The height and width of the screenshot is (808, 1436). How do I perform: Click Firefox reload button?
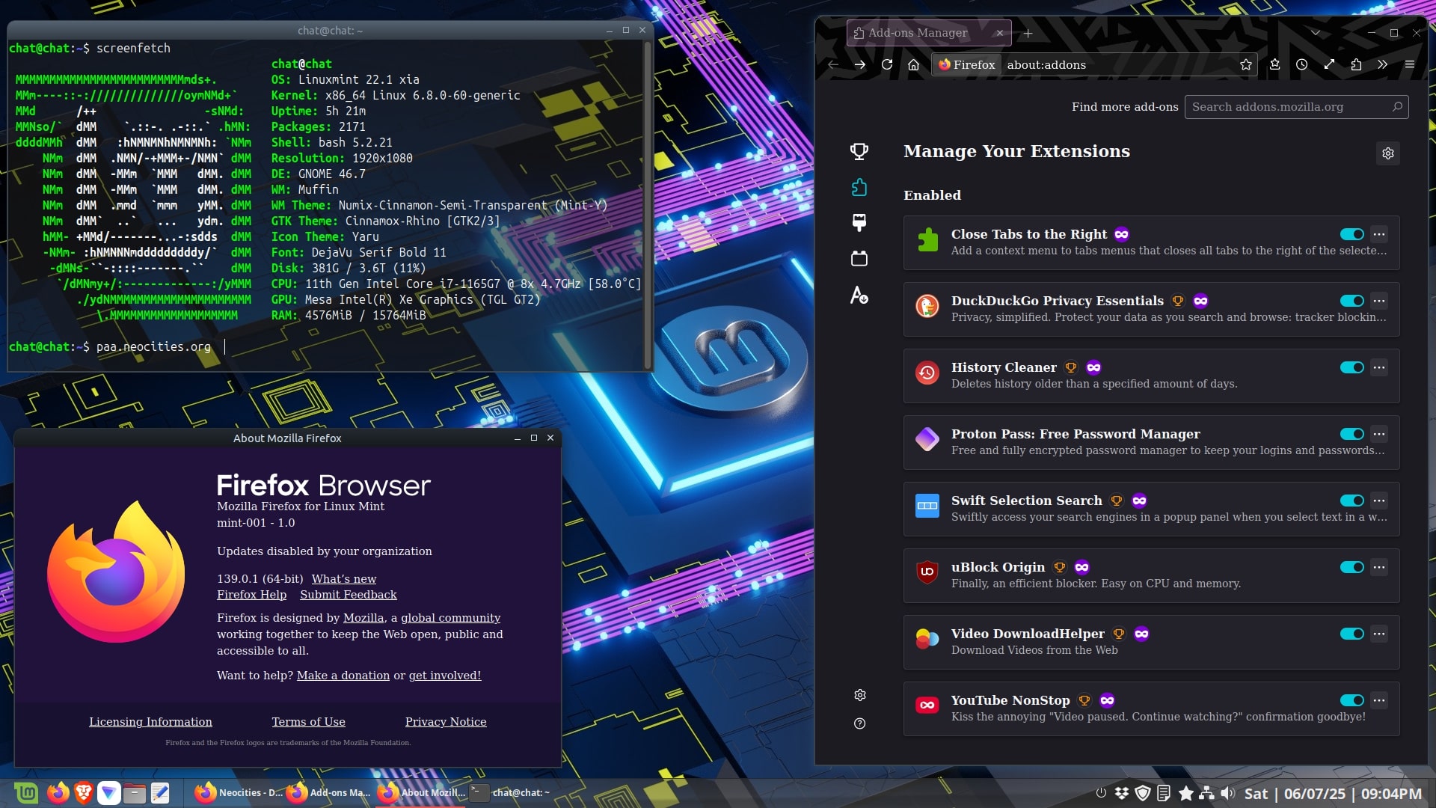coord(887,64)
